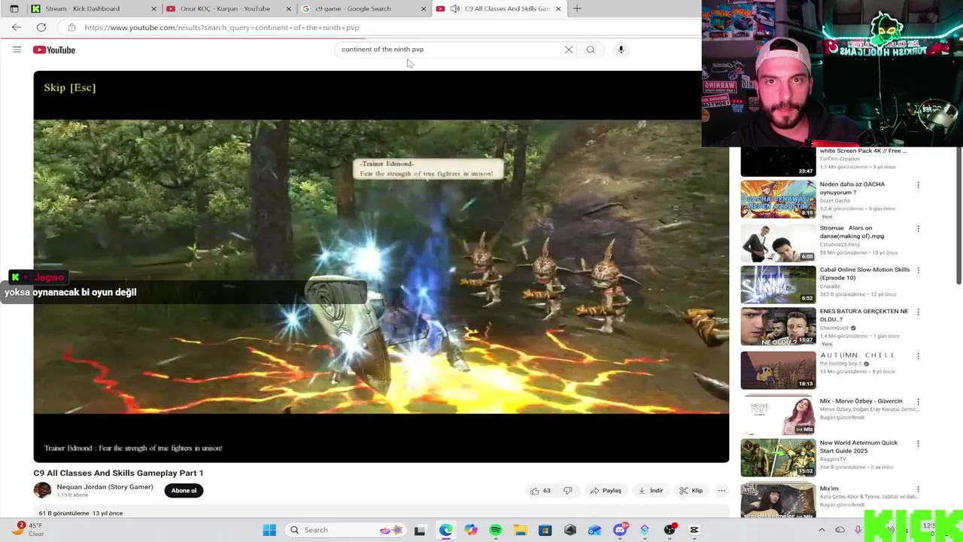Open the Windows Start menu
This screenshot has width=963, height=542.
[269, 530]
